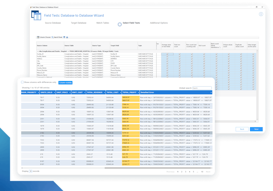This screenshot has width=273, height=191.
Task: Click the Next wizard button
Action: click(256, 129)
